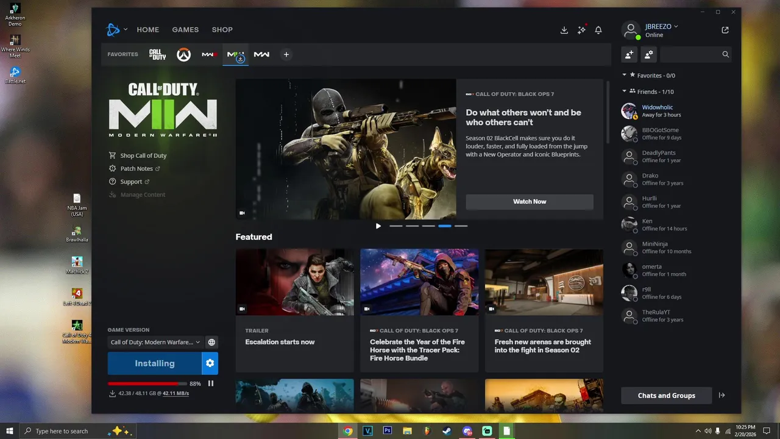Click the friend suggestions icon with gear
780x439 pixels.
(648, 54)
